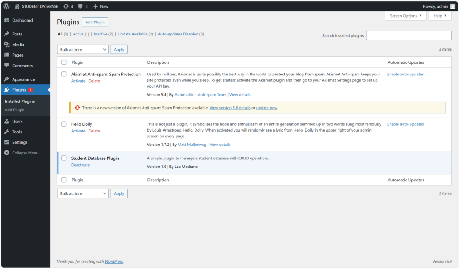
Task: Check the Akismet Anti-spam plugin checkbox
Action: [64, 74]
